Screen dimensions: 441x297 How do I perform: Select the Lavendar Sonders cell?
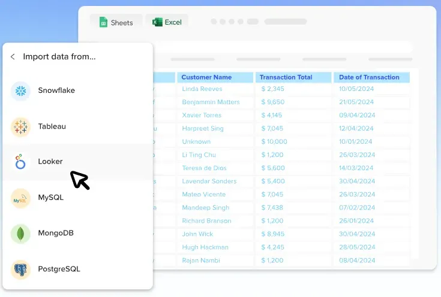click(215, 181)
